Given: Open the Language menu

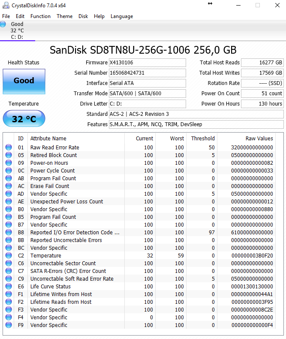Looking at the screenshot, I should point(122,16).
